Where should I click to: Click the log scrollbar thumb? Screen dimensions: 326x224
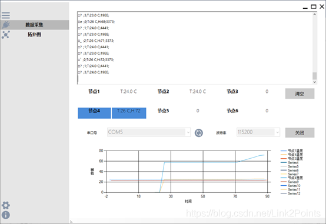coord(315,76)
